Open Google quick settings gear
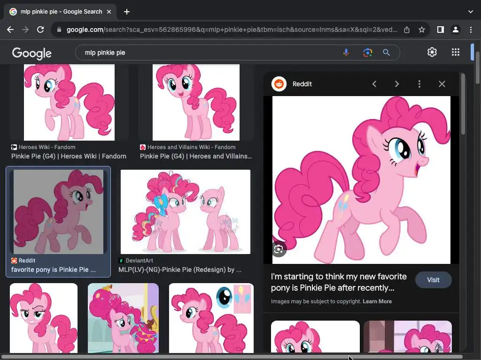The width and height of the screenshot is (481, 360). tap(432, 52)
